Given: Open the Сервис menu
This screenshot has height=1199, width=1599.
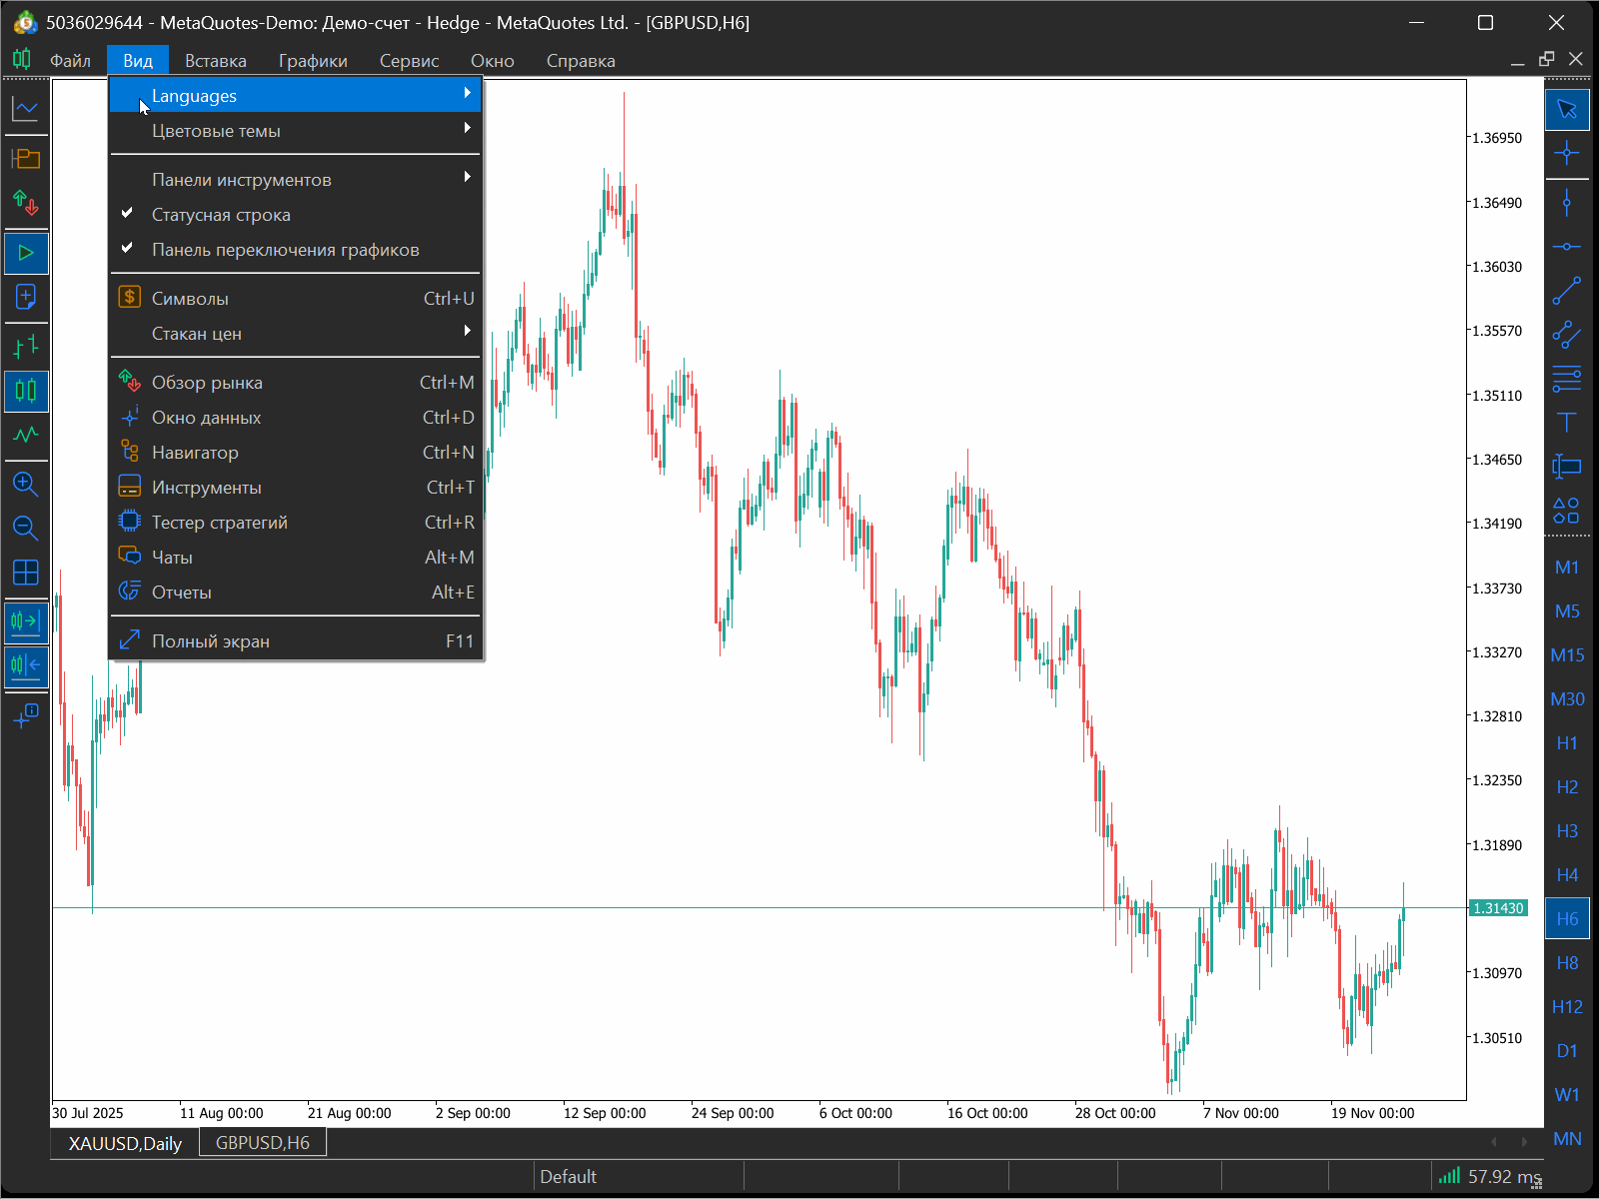Looking at the screenshot, I should [410, 61].
